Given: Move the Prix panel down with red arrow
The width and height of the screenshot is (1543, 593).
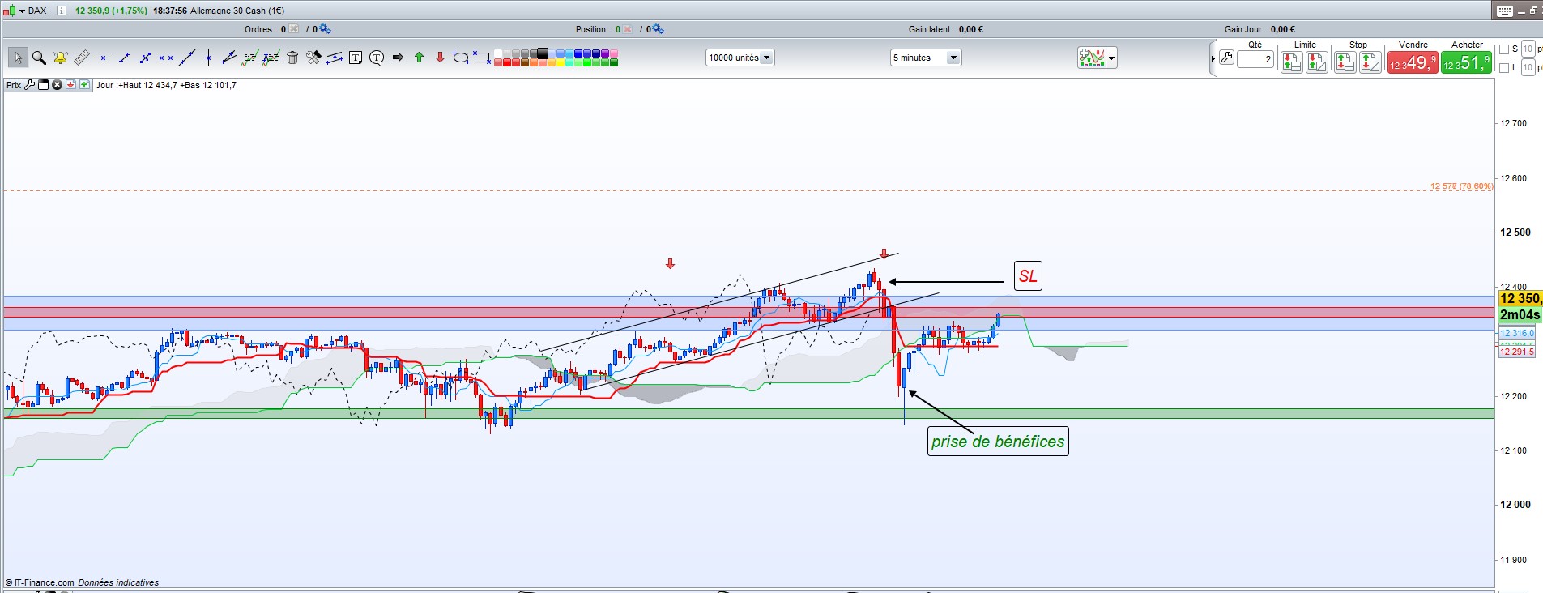Looking at the screenshot, I should click(70, 84).
